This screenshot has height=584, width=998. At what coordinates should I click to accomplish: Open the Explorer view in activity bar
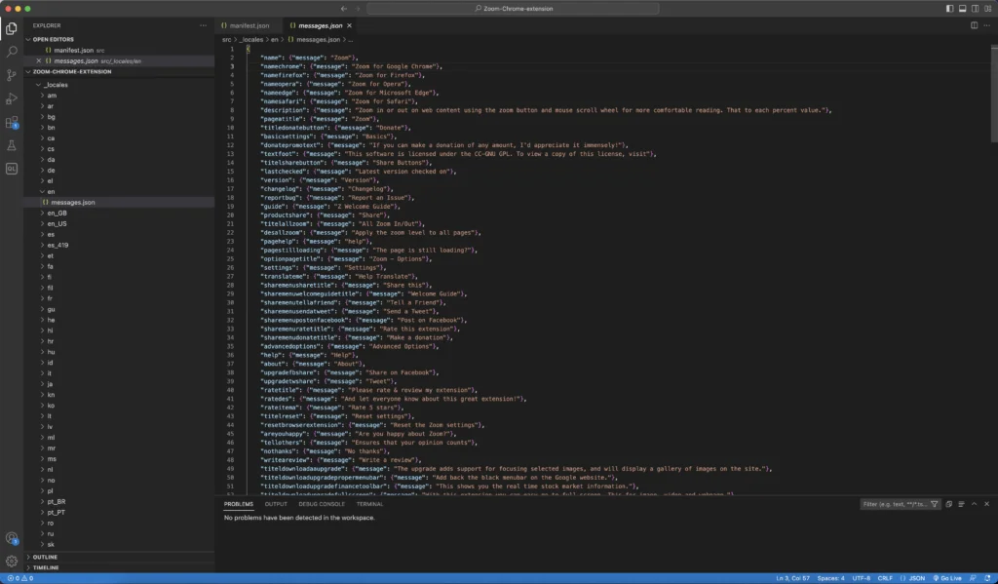pos(12,28)
